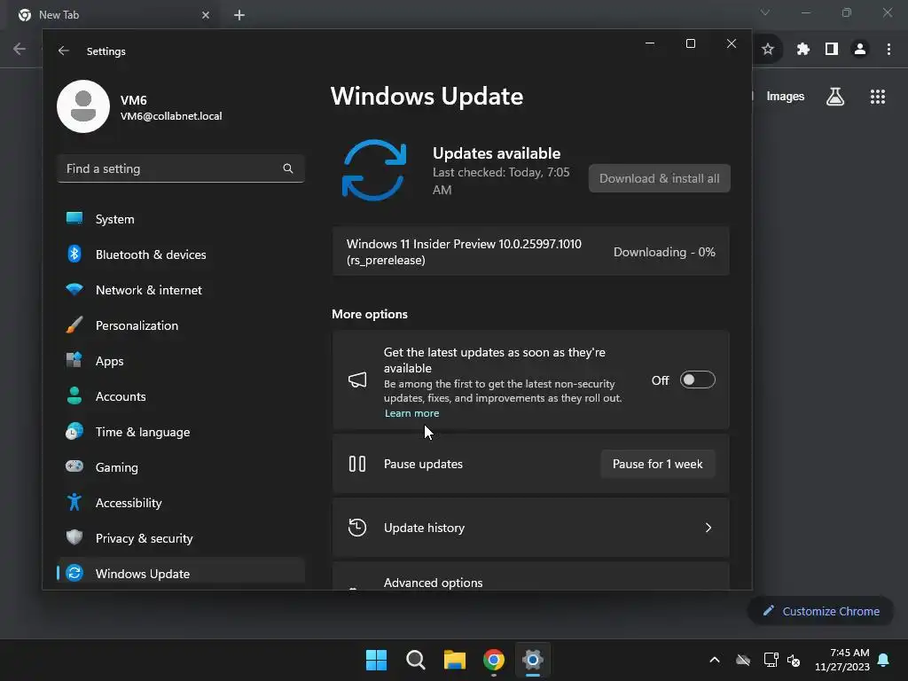
Task: Open the Windows Start menu
Action: click(x=376, y=660)
